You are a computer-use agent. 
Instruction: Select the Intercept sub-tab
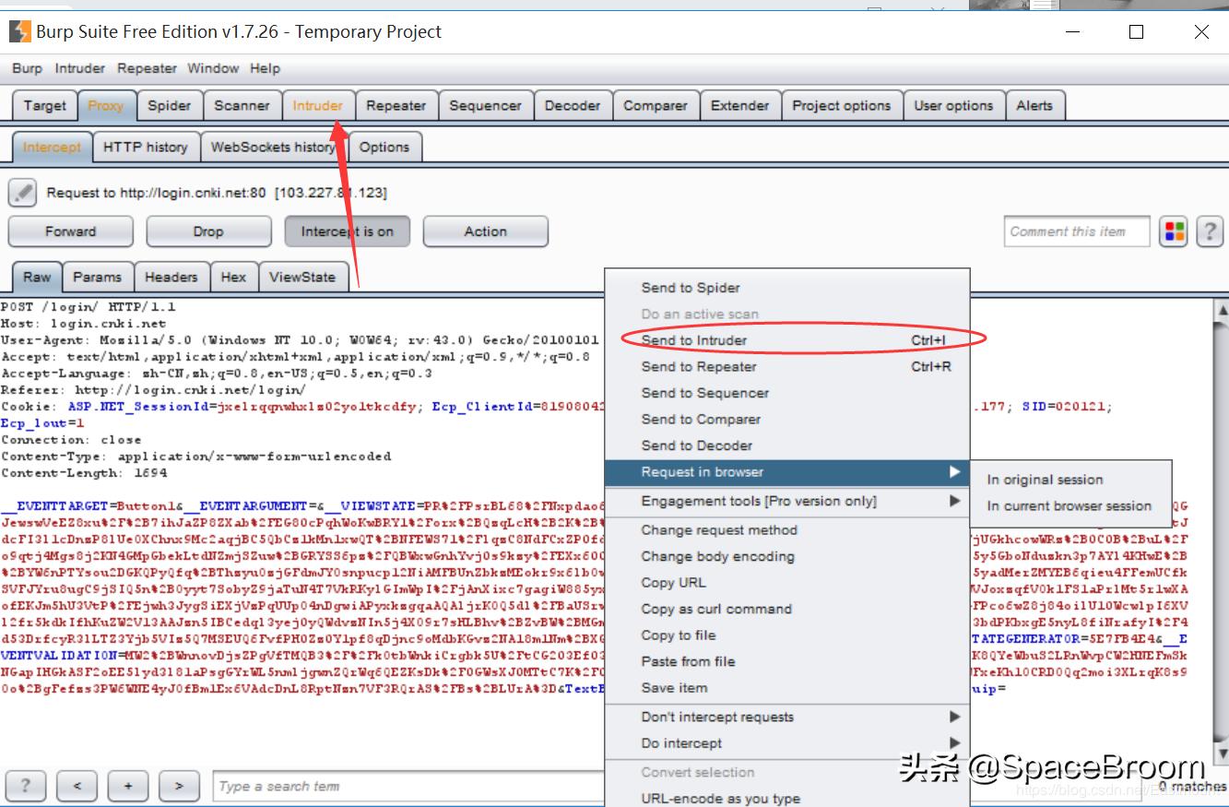(x=52, y=147)
